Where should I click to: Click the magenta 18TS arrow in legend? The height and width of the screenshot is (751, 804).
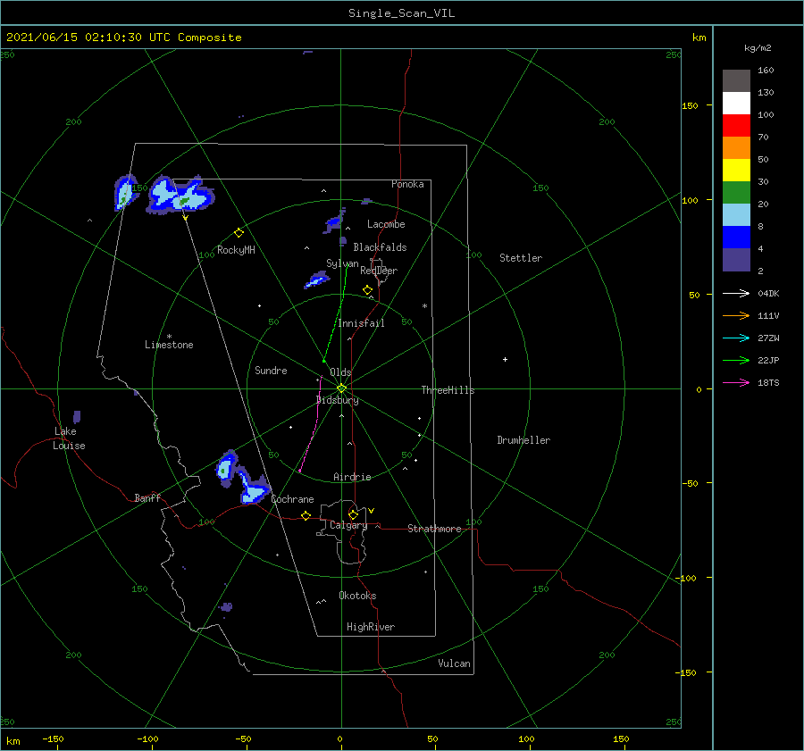point(736,382)
